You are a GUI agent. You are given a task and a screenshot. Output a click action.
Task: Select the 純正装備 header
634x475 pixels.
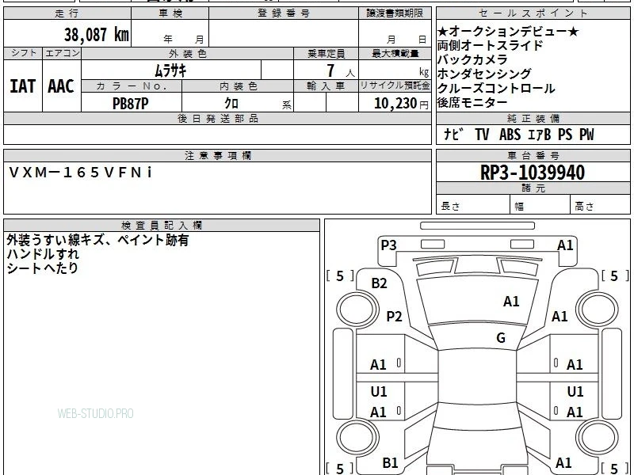pyautogui.click(x=533, y=118)
